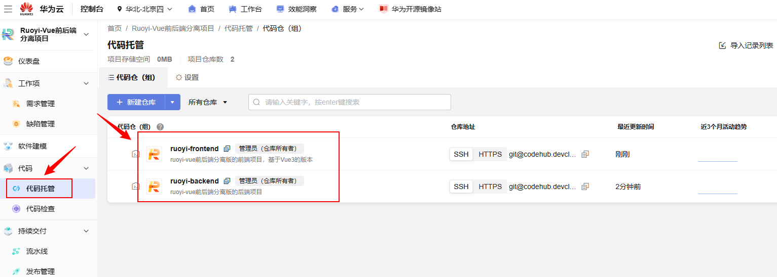This screenshot has width=777, height=277.
Task: Click the Ruoyi-Vue project logo icon
Action: click(x=8, y=34)
